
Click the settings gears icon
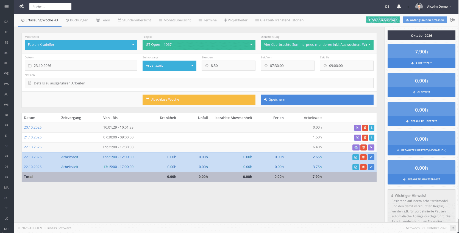tap(22, 6)
